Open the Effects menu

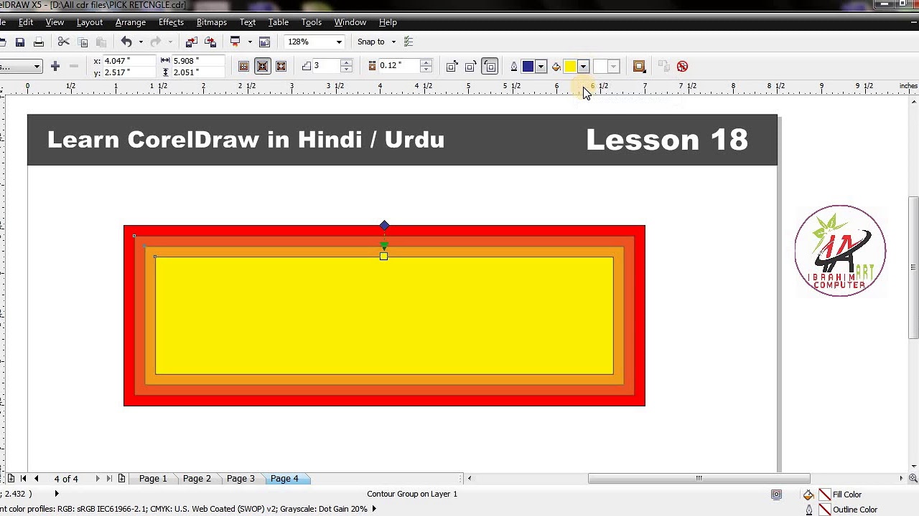tap(171, 22)
